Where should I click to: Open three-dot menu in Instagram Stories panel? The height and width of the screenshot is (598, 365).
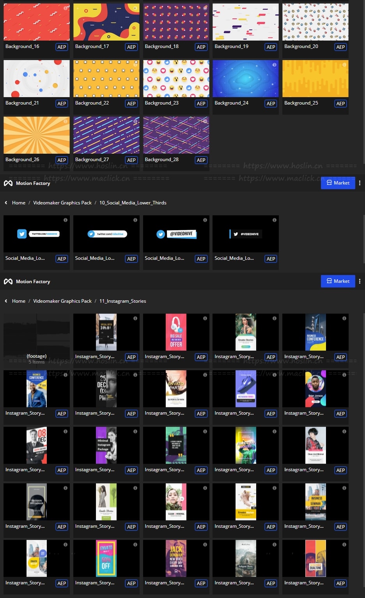coord(360,281)
